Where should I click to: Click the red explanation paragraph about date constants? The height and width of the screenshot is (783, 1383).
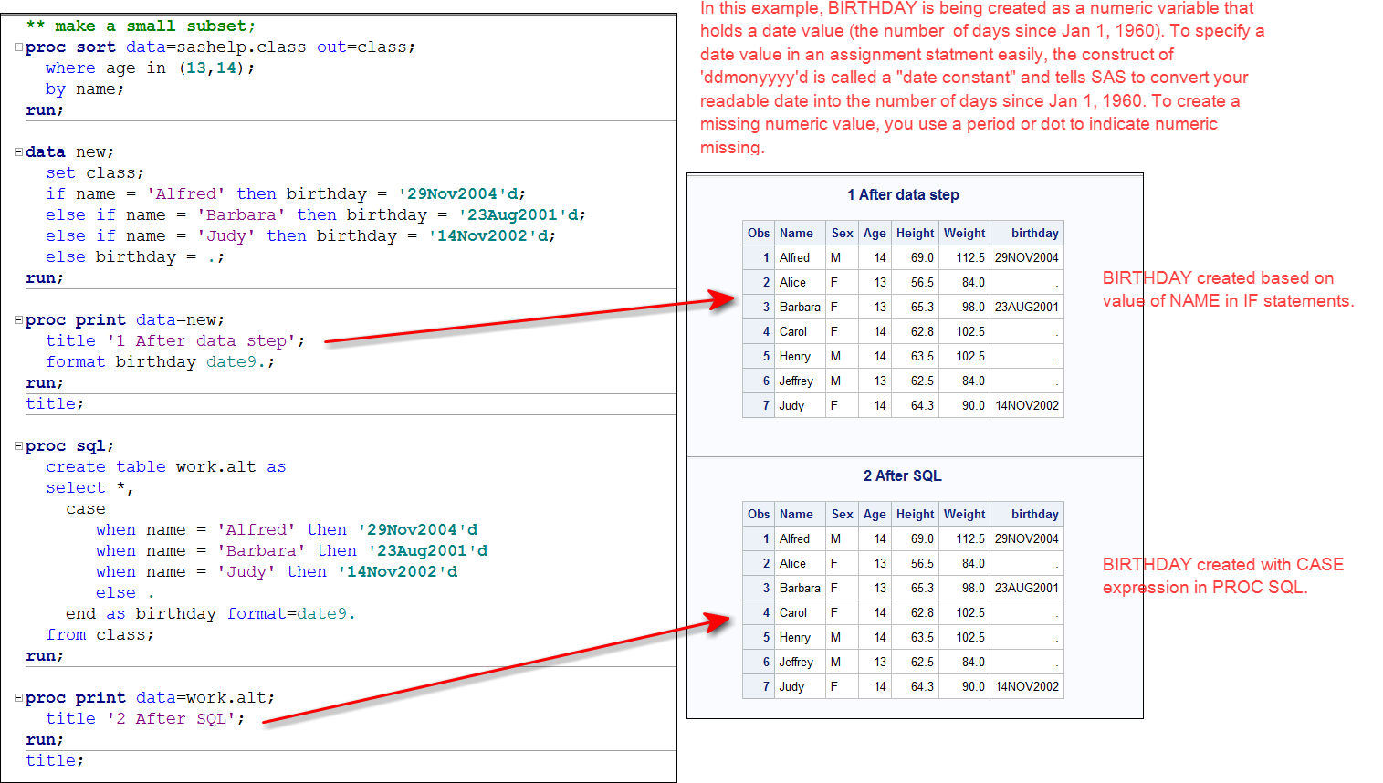(x=982, y=78)
